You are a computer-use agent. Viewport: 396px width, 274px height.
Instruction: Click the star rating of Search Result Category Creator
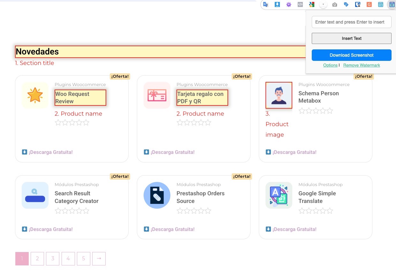[72, 211]
